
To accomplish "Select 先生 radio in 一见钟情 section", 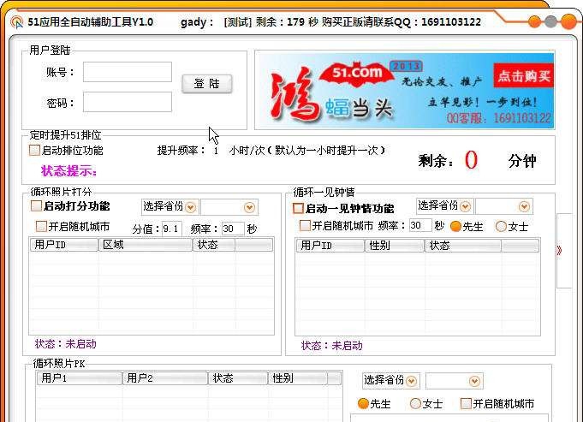I will [455, 226].
